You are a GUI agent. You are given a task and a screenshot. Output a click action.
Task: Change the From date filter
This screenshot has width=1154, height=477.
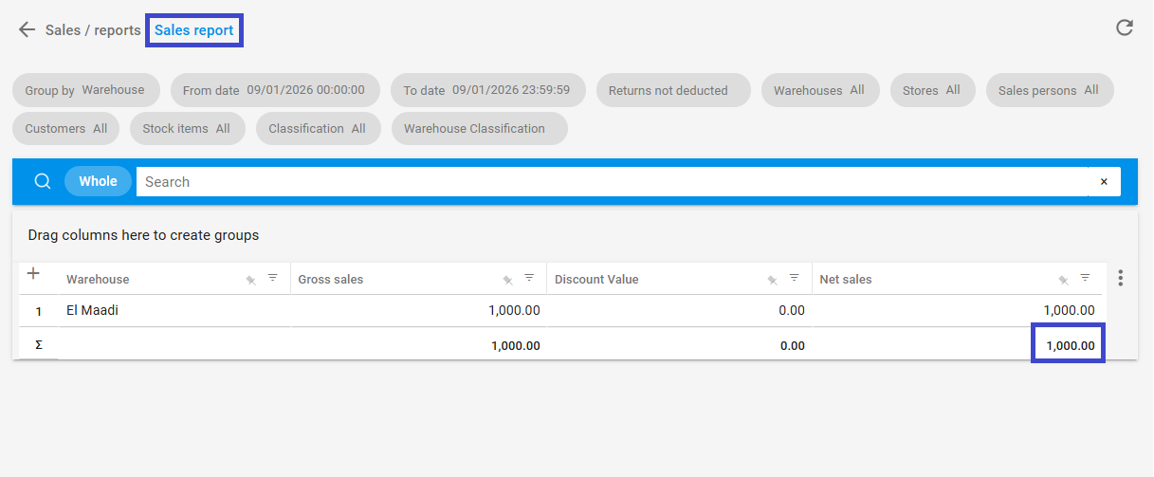tap(275, 90)
